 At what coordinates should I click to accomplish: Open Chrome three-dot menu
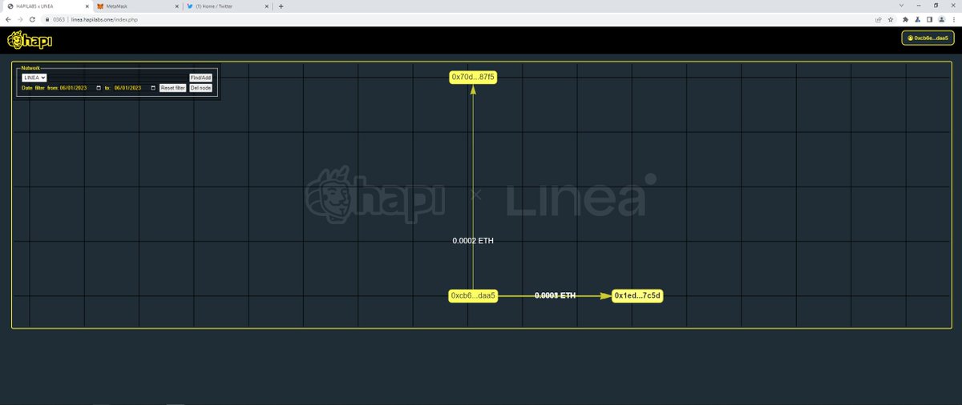pos(954,18)
